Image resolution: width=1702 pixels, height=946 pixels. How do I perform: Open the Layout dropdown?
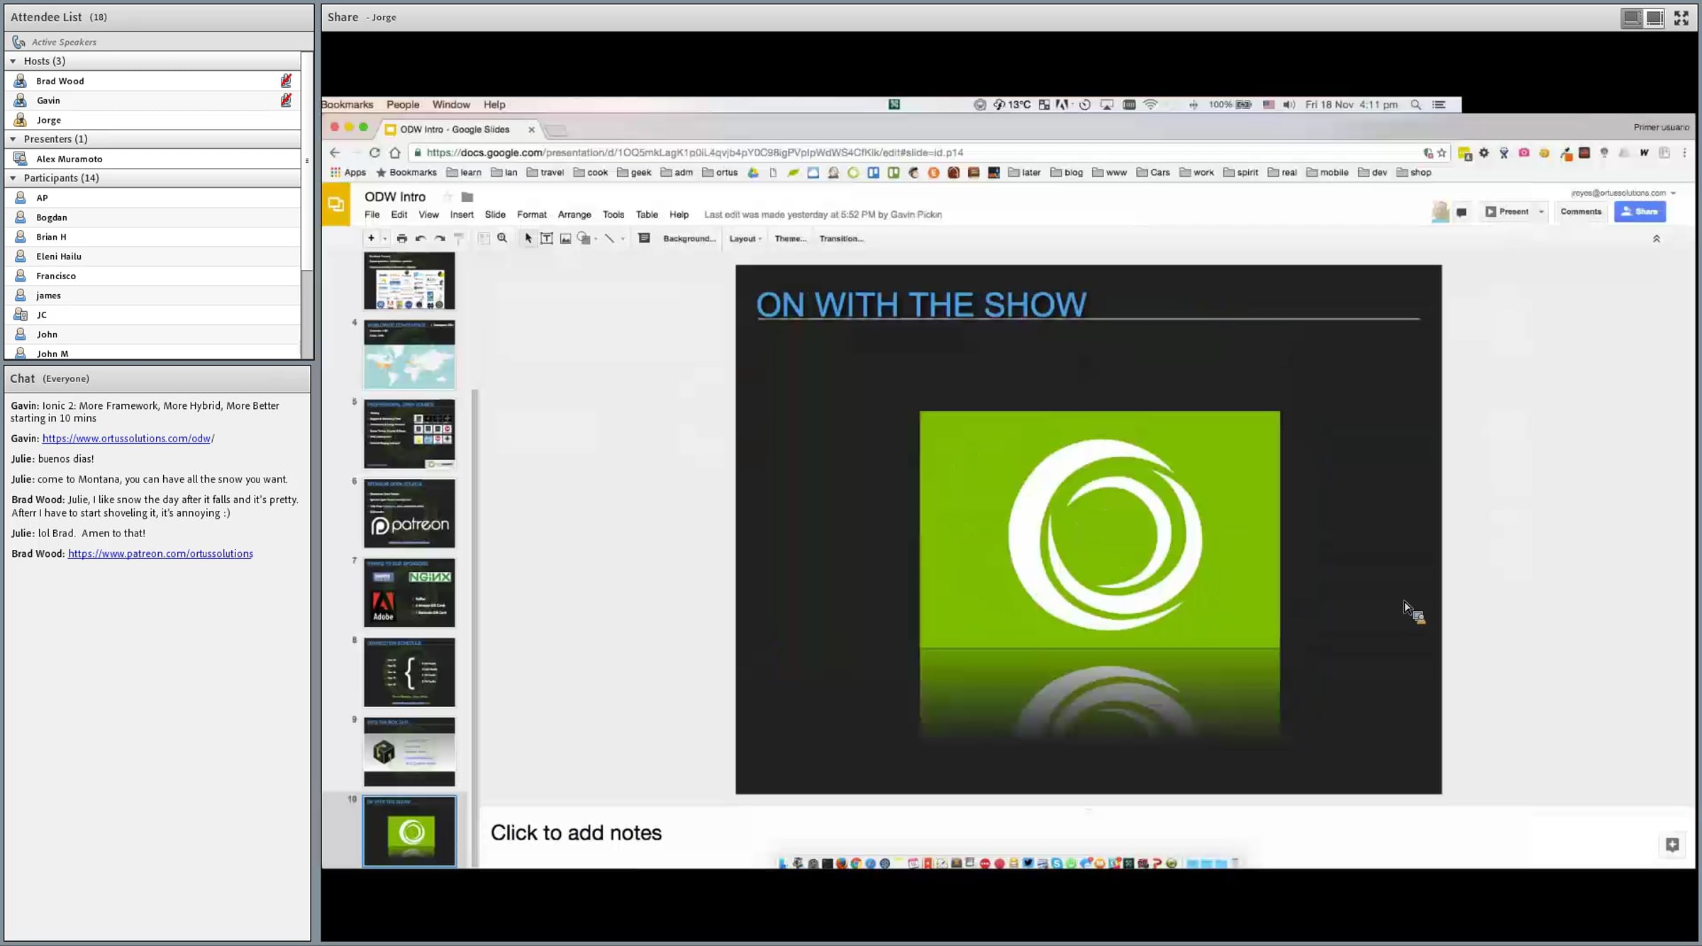click(745, 239)
